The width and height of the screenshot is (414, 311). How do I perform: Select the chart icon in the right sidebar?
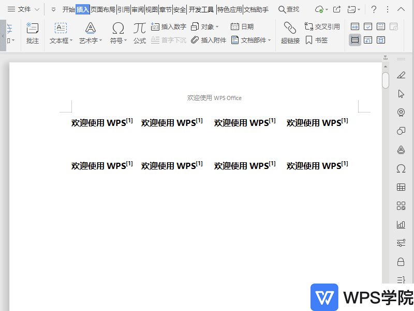click(x=401, y=224)
